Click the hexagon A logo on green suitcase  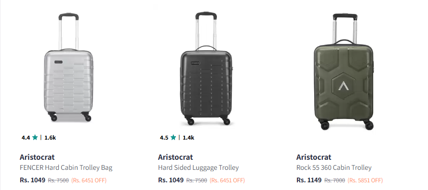click(x=343, y=86)
